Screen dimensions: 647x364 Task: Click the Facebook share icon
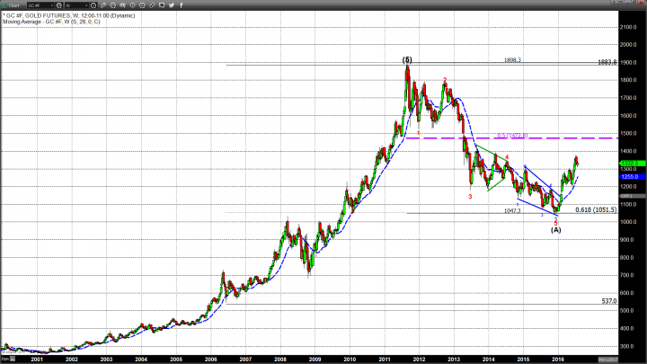pyautogui.click(x=182, y=5)
